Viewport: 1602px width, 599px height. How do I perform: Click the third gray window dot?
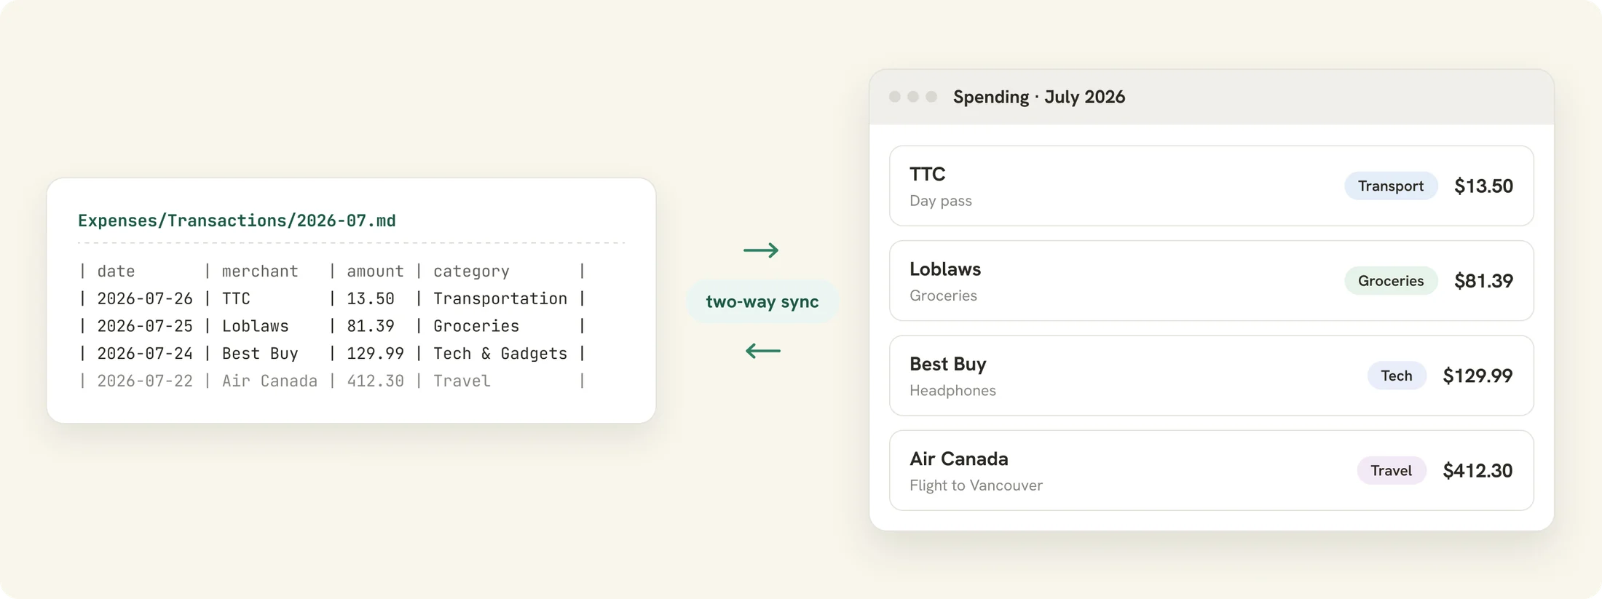(931, 97)
